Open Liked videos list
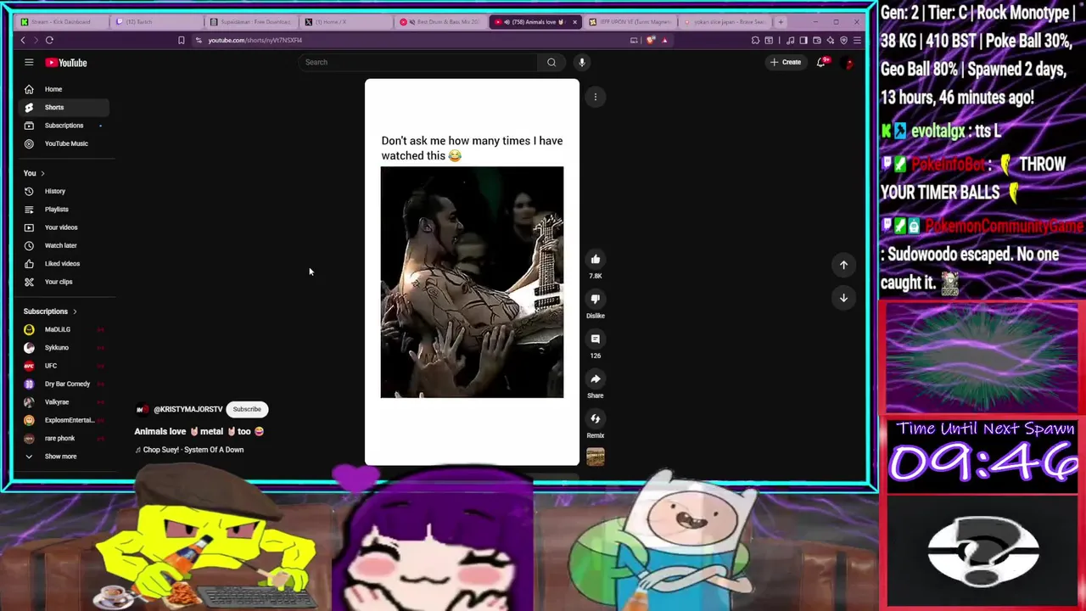 click(64, 264)
